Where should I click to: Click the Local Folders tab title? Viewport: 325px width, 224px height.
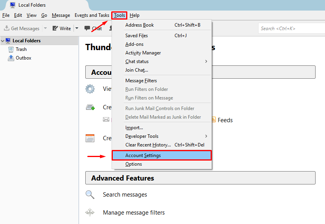[x=32, y=5]
